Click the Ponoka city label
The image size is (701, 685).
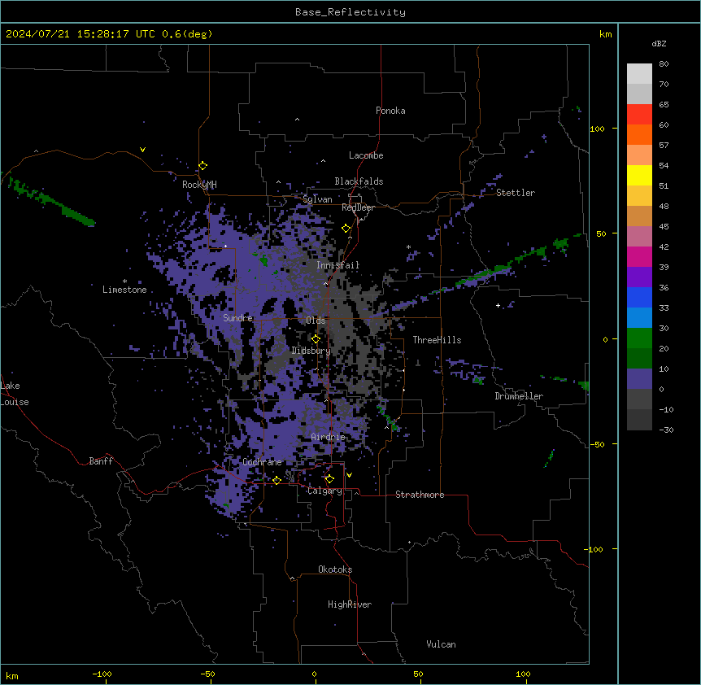[390, 111]
